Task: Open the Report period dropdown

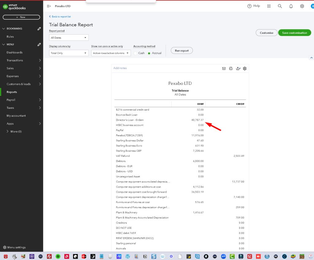Action: [x=69, y=38]
